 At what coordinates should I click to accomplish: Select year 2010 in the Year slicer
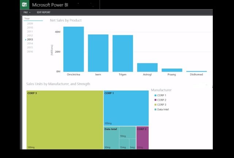point(30,28)
